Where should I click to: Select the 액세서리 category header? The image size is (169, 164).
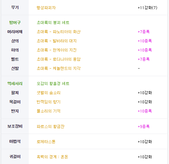[x=15, y=84]
